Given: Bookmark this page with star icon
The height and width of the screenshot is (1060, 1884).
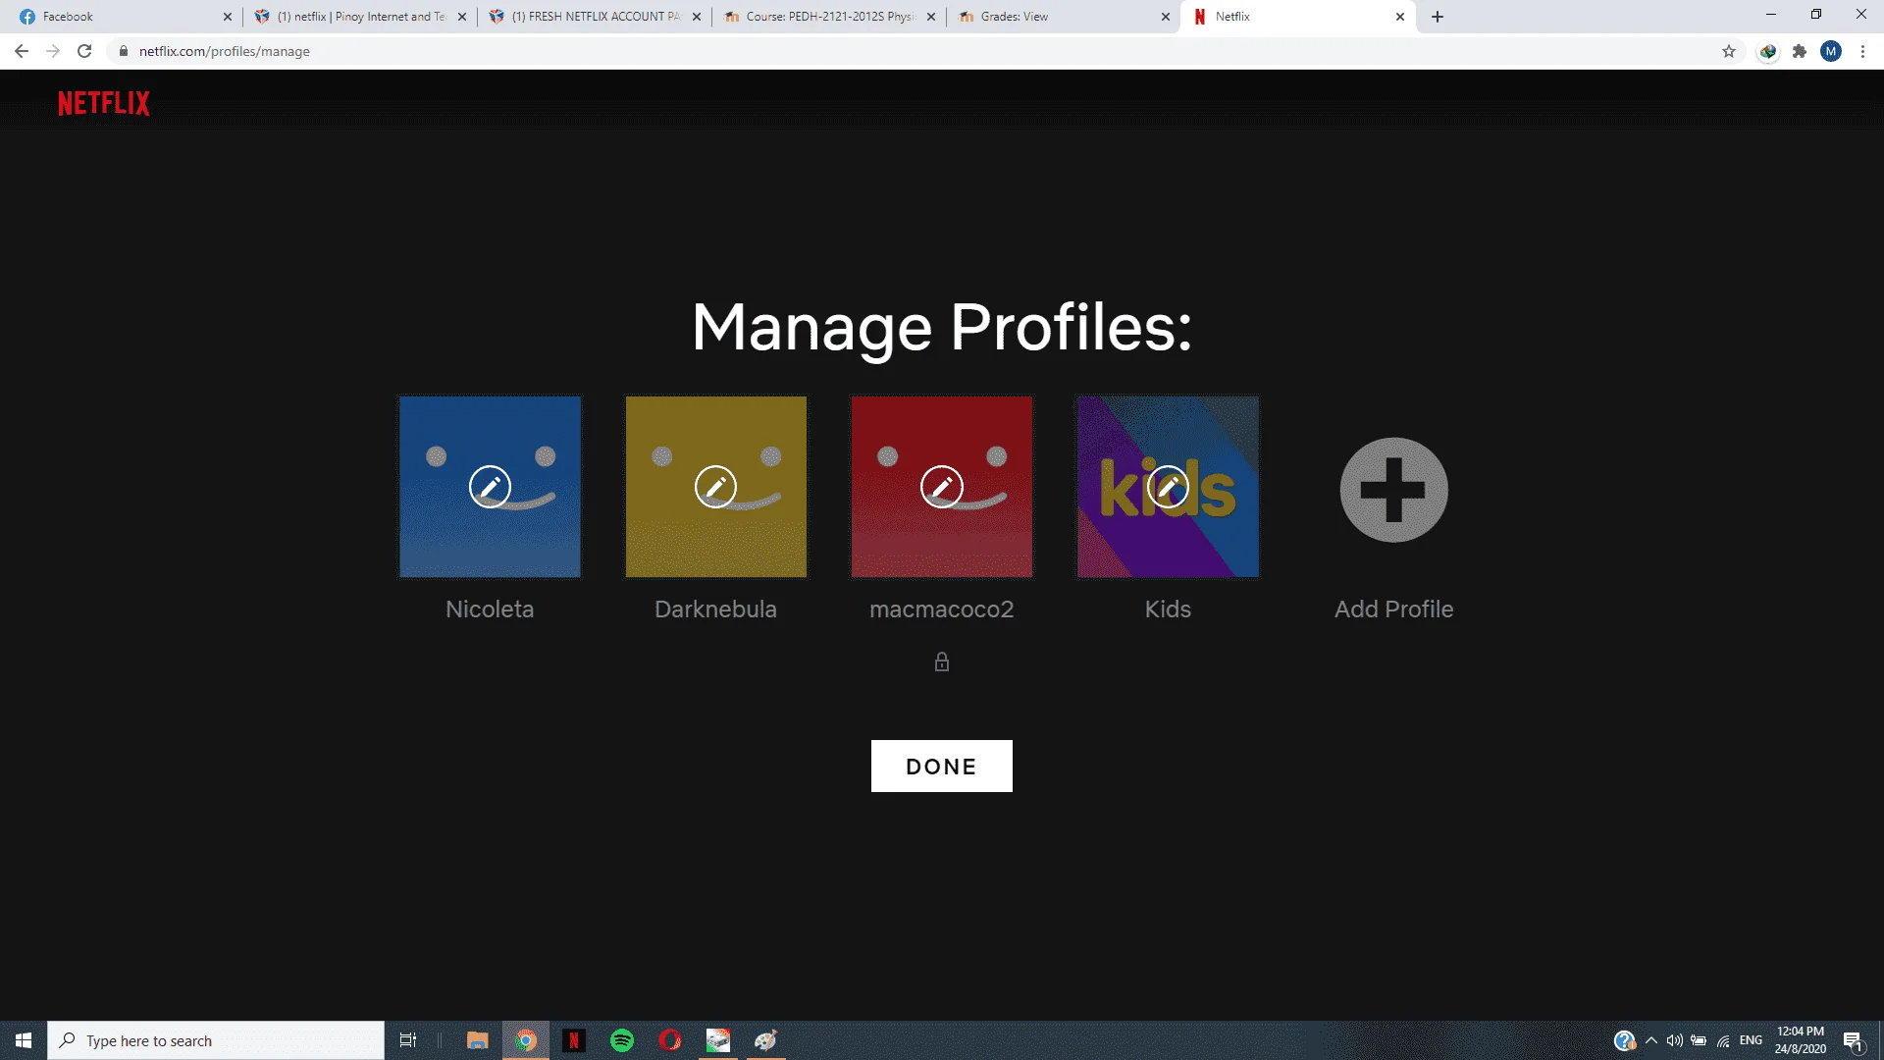Looking at the screenshot, I should coord(1729,51).
